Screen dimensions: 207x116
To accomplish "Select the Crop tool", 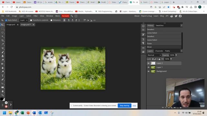I will click(2, 41).
